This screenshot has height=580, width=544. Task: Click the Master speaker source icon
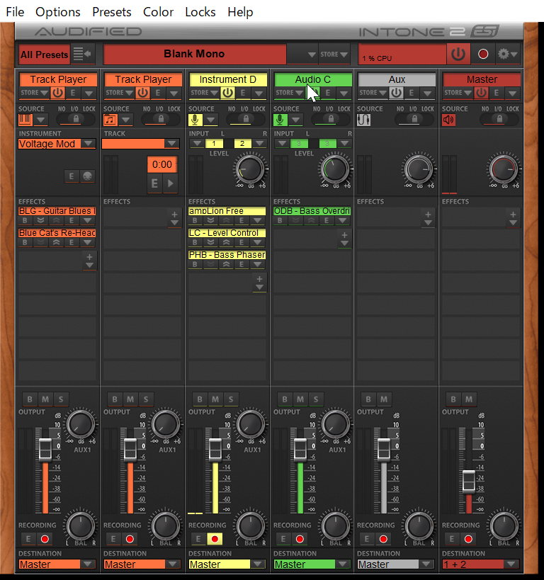click(x=448, y=120)
